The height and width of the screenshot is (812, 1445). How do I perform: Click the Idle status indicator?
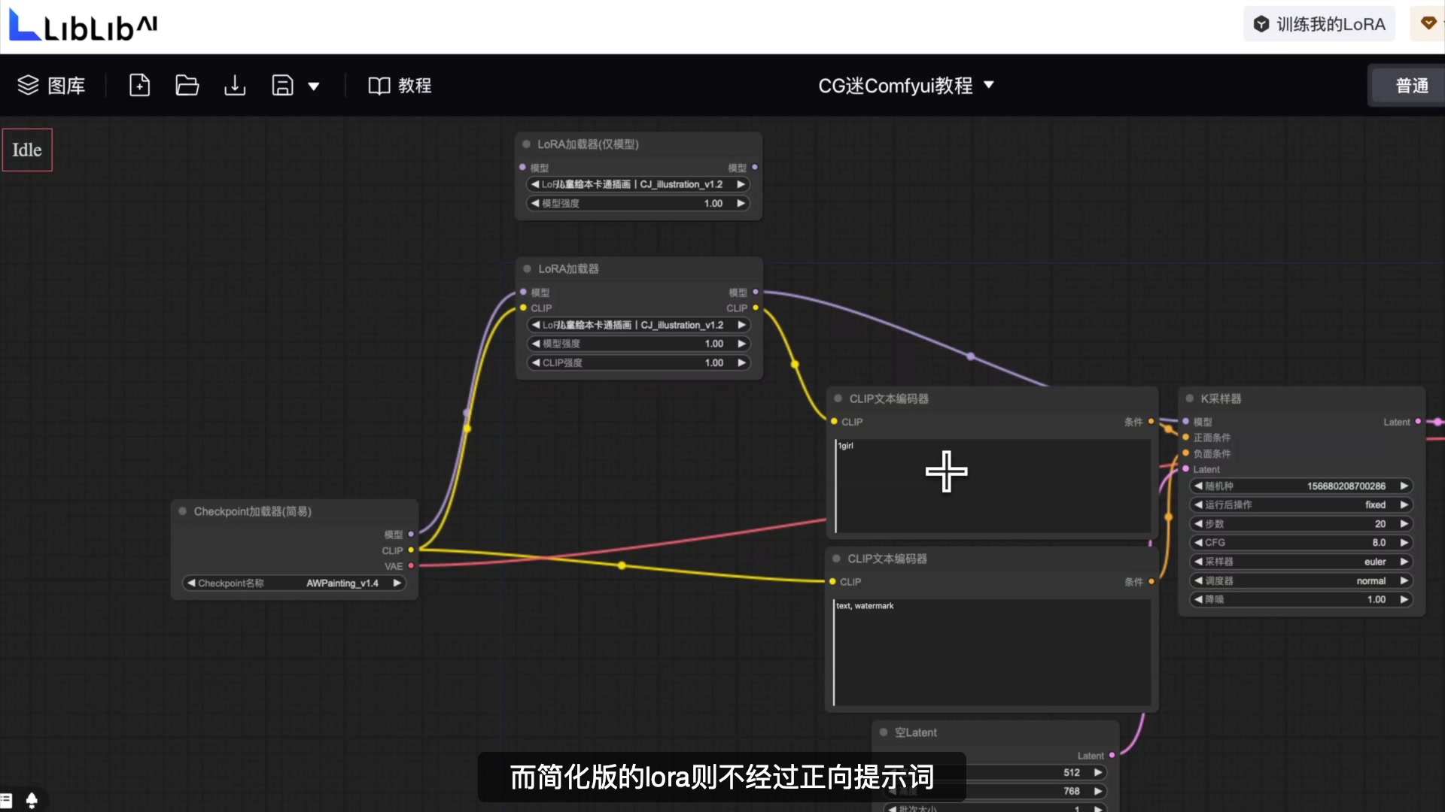(27, 150)
